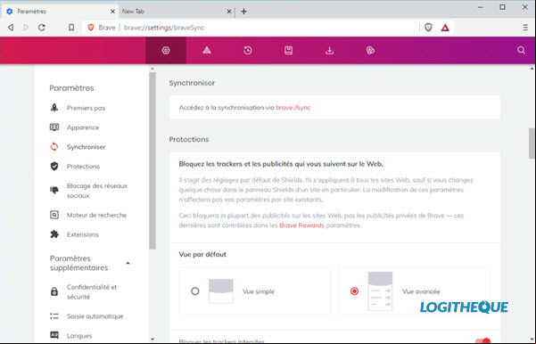
Task: Click the red sync icon beside Synchroniser
Action: pyautogui.click(x=54, y=146)
